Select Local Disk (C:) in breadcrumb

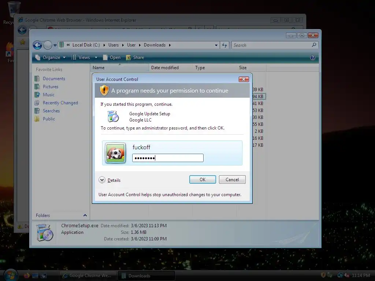click(86, 45)
